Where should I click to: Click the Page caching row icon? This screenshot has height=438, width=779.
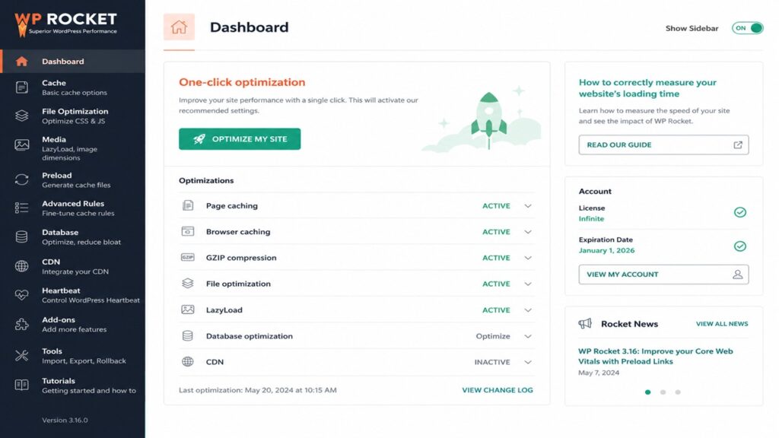(x=188, y=205)
